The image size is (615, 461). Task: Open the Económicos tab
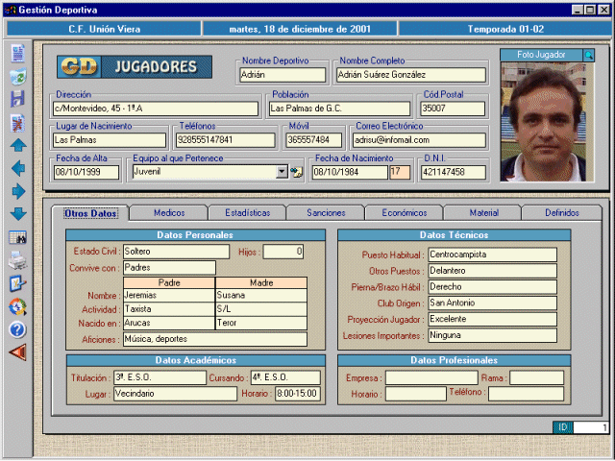(x=405, y=213)
